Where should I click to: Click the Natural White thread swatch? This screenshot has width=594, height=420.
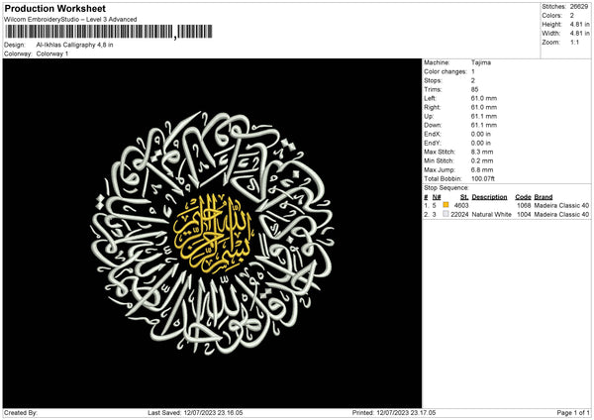point(445,214)
